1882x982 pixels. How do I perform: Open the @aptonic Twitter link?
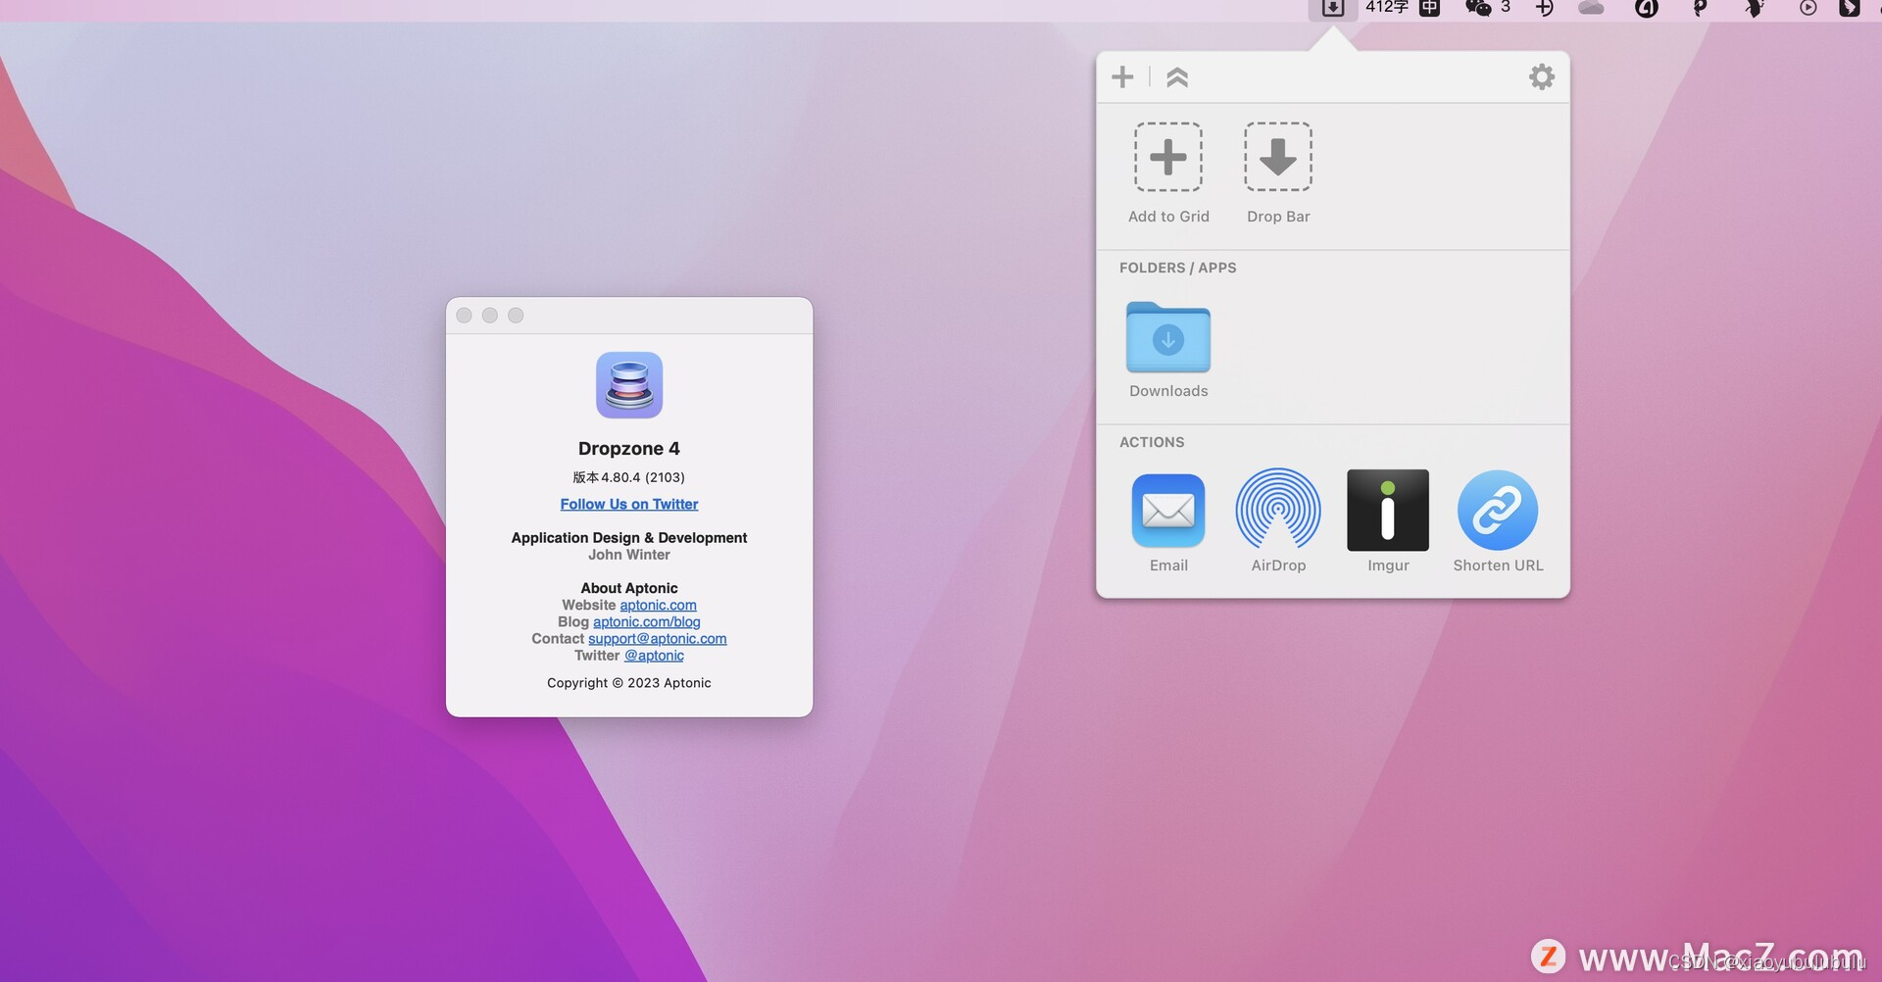tap(654, 655)
